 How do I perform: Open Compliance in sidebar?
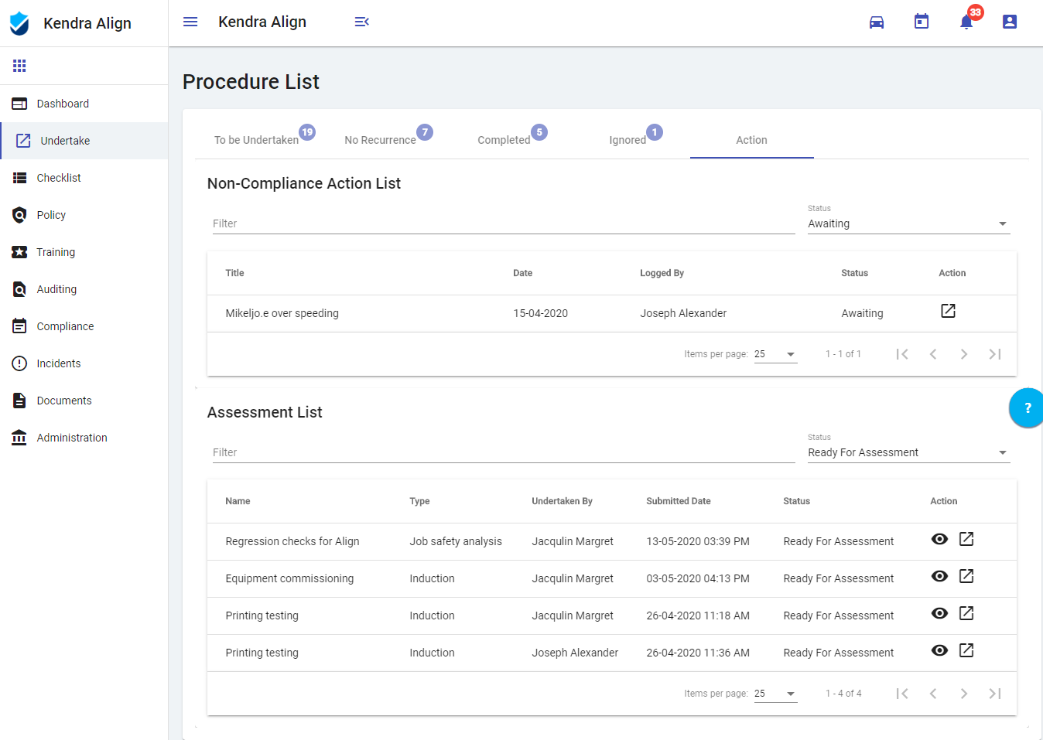click(84, 326)
